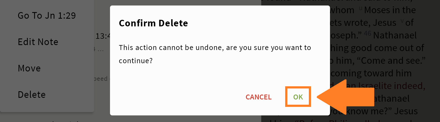440x122 pixels.
Task: Click verse number 46 superscript
Action: [367, 34]
